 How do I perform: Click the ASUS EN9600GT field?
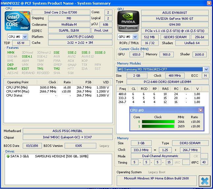click(175, 13)
